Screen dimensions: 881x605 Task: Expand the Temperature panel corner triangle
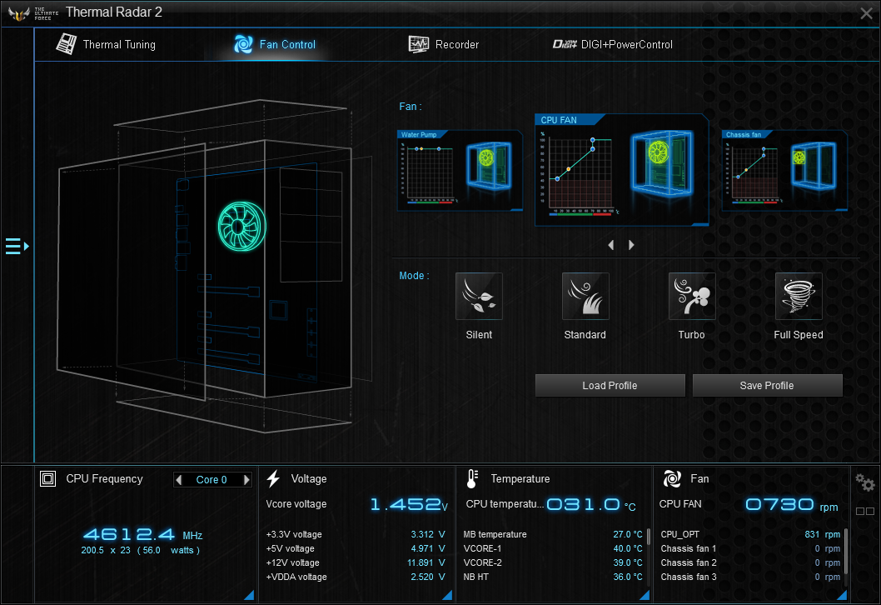645,594
